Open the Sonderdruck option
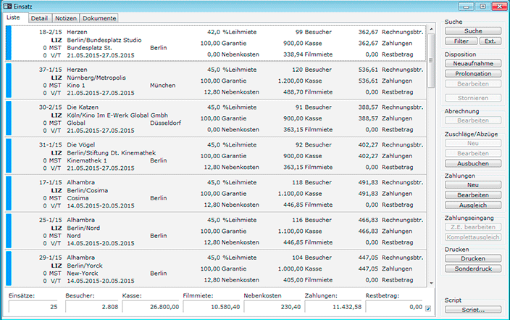The height and width of the screenshot is (320, 510). coord(473,268)
